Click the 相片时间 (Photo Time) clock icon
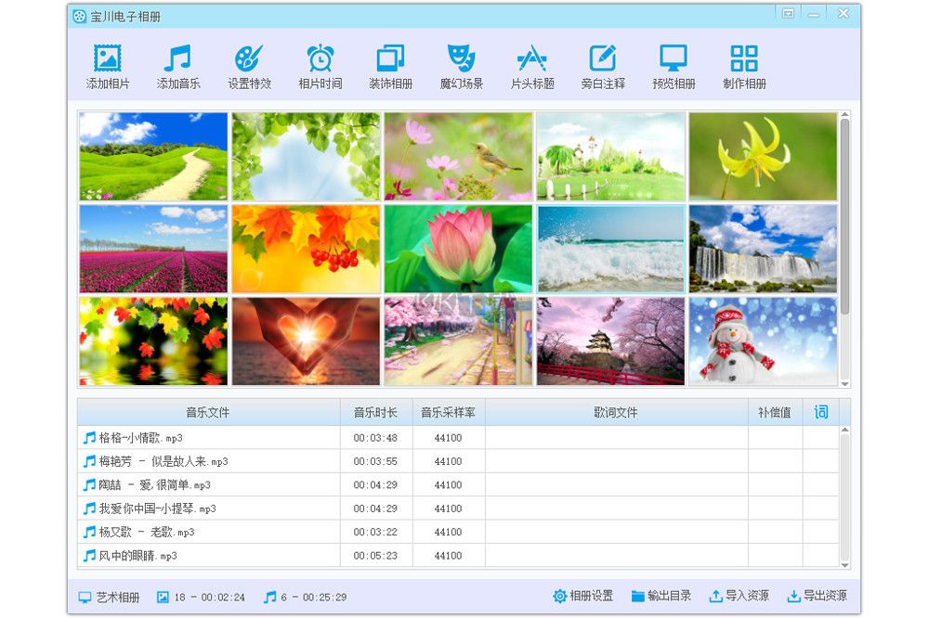 click(321, 65)
